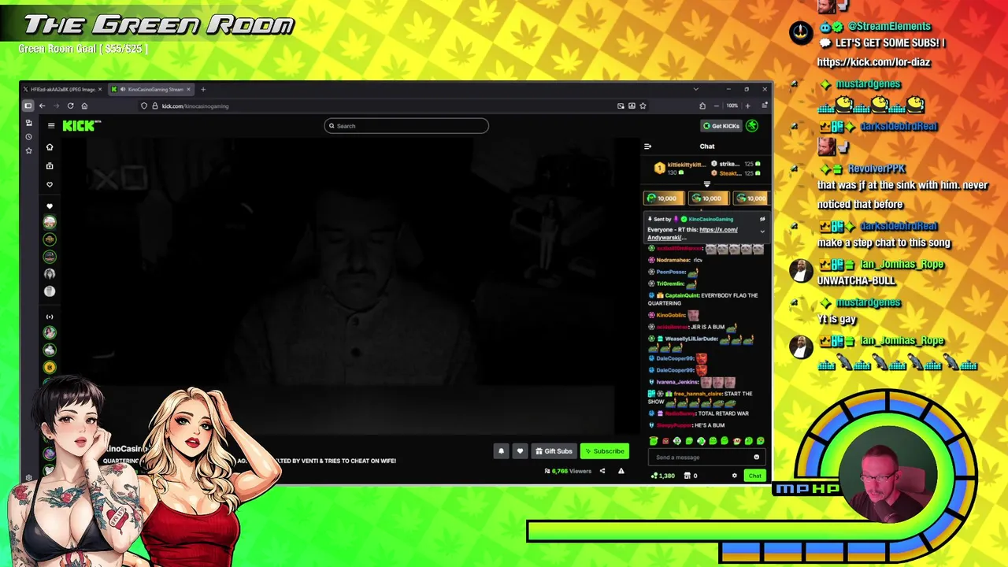The height and width of the screenshot is (567, 1008).
Task: Report the stream with the warning triangle
Action: click(621, 471)
